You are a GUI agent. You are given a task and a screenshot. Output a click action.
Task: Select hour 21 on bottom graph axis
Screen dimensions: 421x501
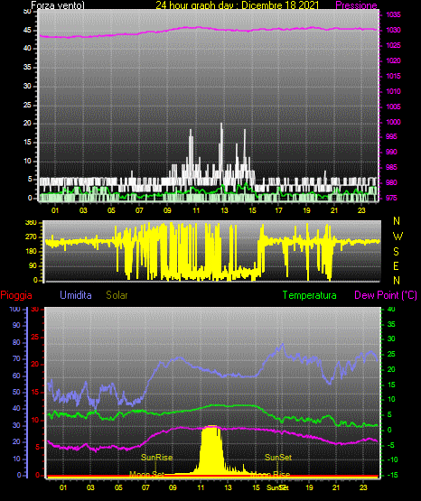336,487
